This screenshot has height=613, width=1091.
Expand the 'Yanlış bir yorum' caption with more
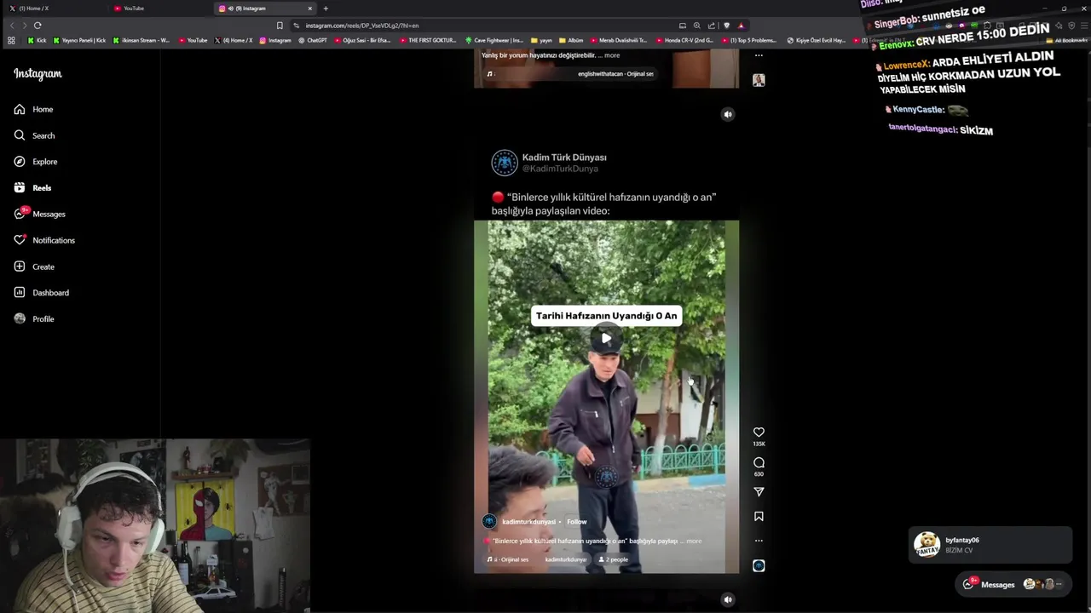point(612,55)
